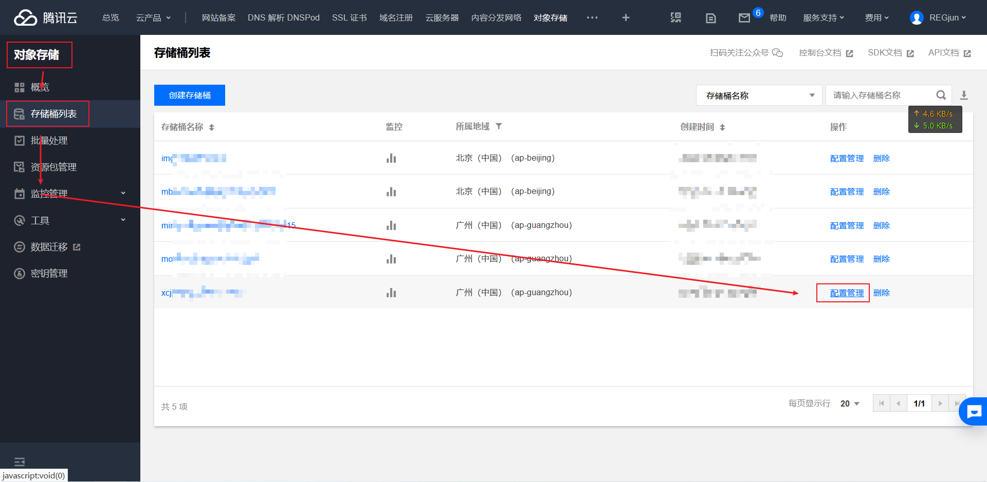
Task: Click the page number 1/1 field
Action: 919,403
